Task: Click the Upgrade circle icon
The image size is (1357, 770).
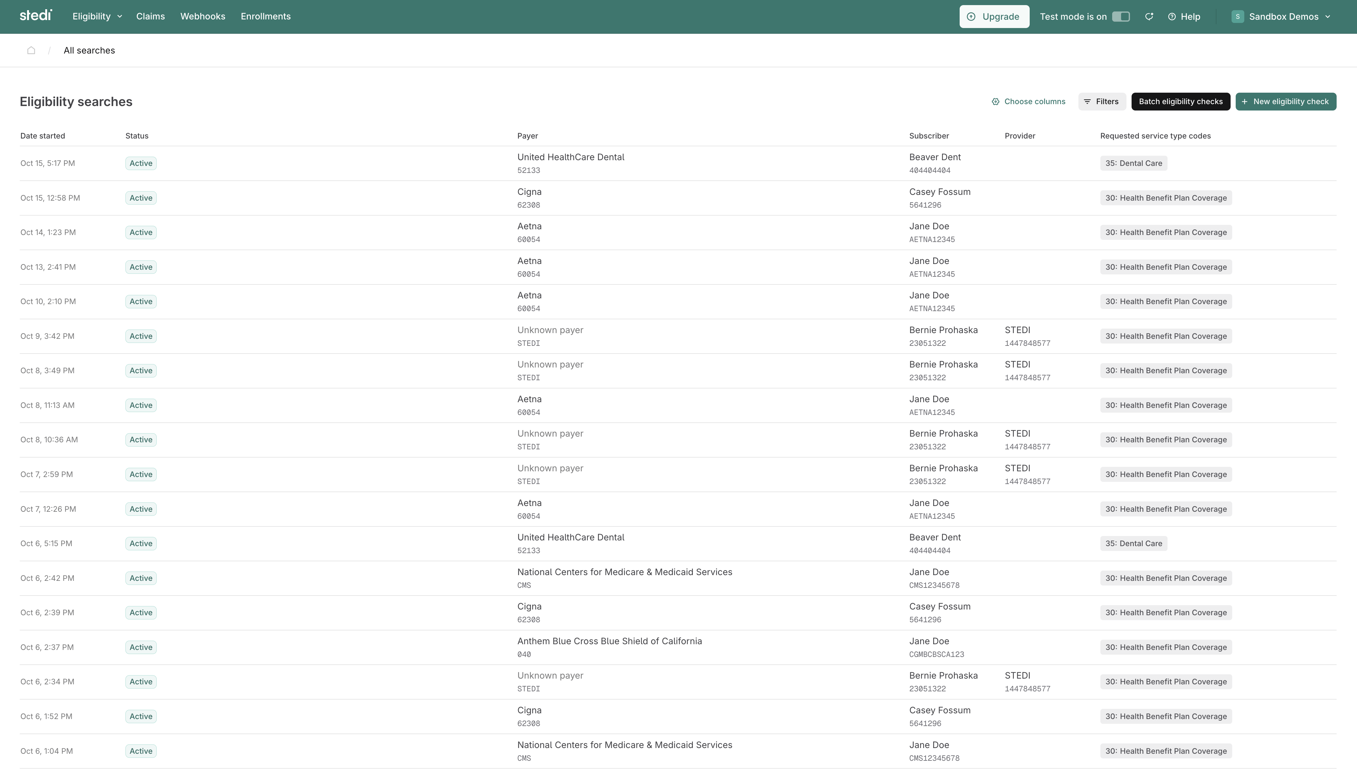Action: (x=972, y=16)
